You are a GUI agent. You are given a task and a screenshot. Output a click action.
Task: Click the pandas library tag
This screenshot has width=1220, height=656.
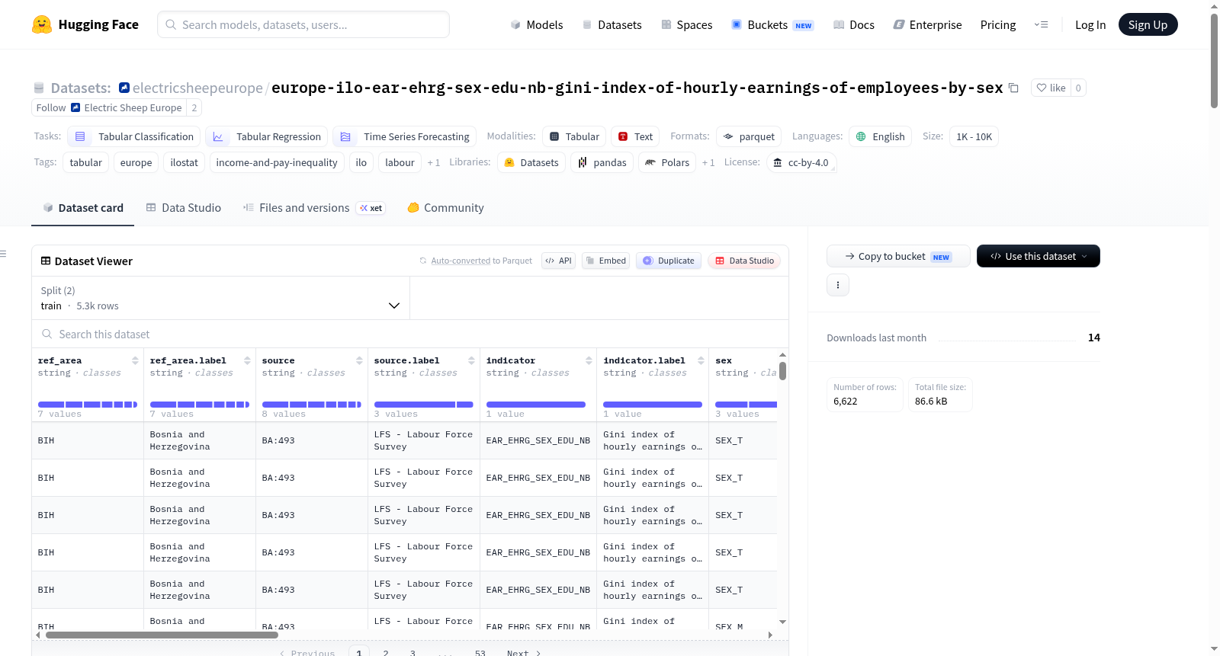coord(602,162)
